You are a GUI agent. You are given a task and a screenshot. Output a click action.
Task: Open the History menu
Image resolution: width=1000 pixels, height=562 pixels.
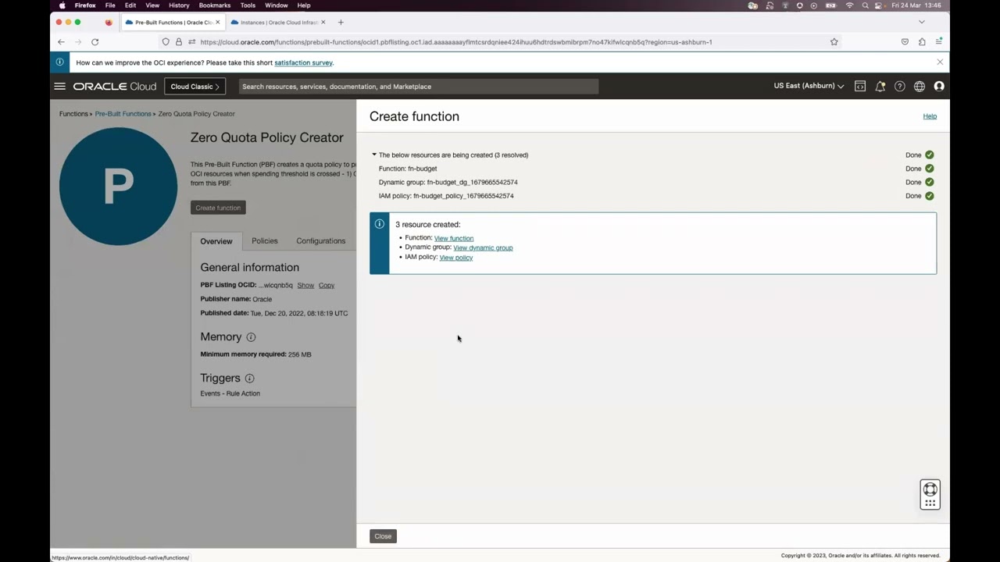tap(179, 5)
